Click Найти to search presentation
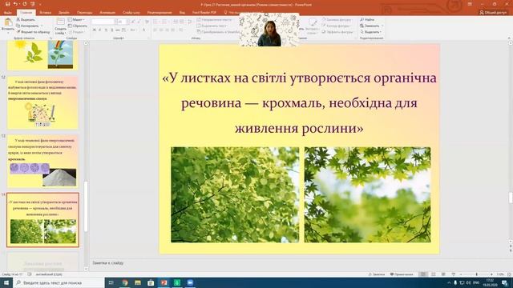 point(367,20)
